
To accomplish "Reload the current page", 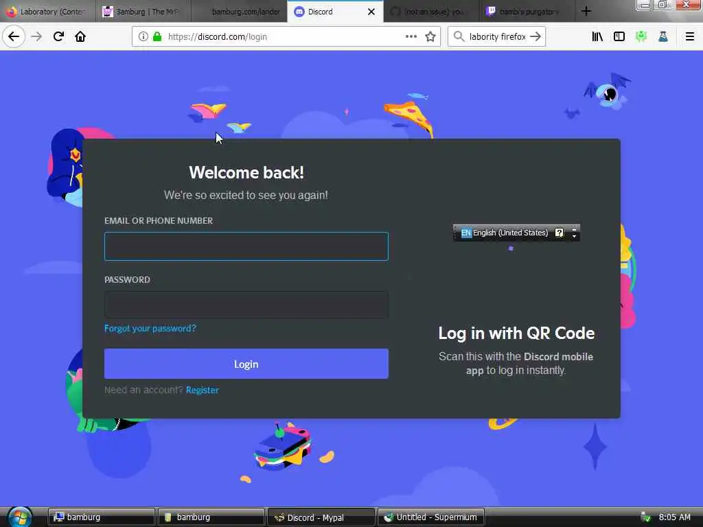I will pyautogui.click(x=58, y=36).
